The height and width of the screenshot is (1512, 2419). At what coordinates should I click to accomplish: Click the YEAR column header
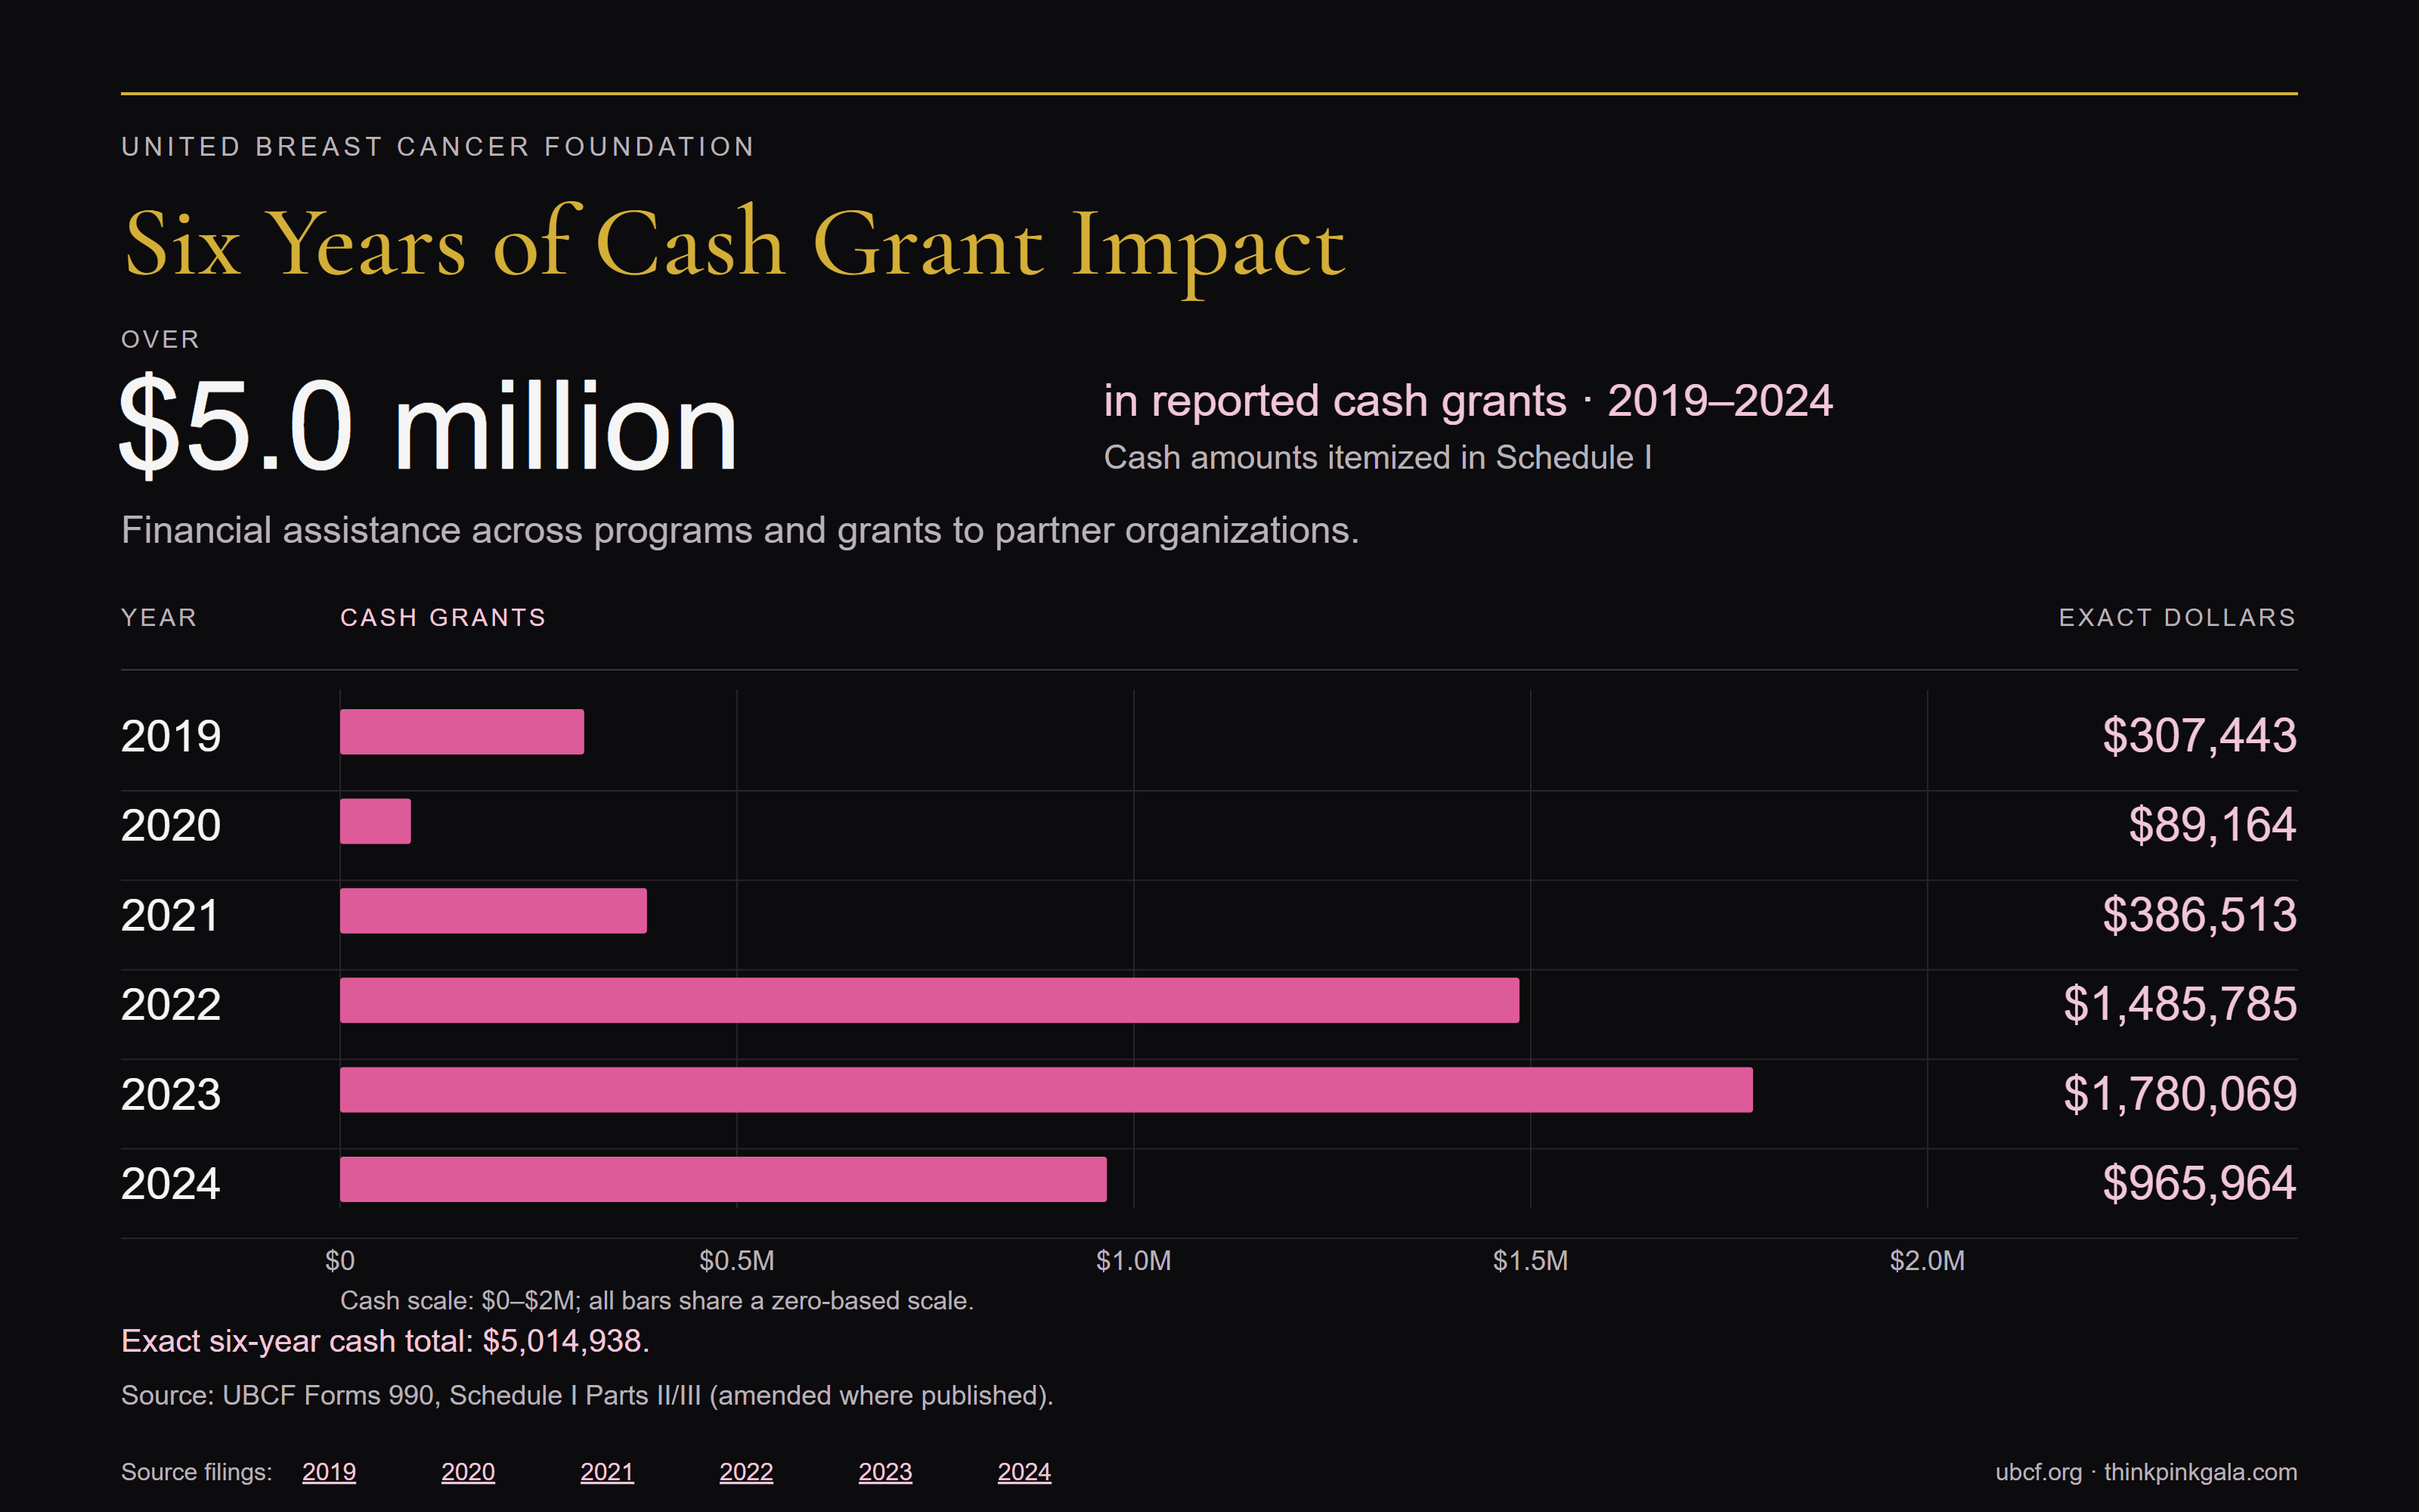point(159,618)
